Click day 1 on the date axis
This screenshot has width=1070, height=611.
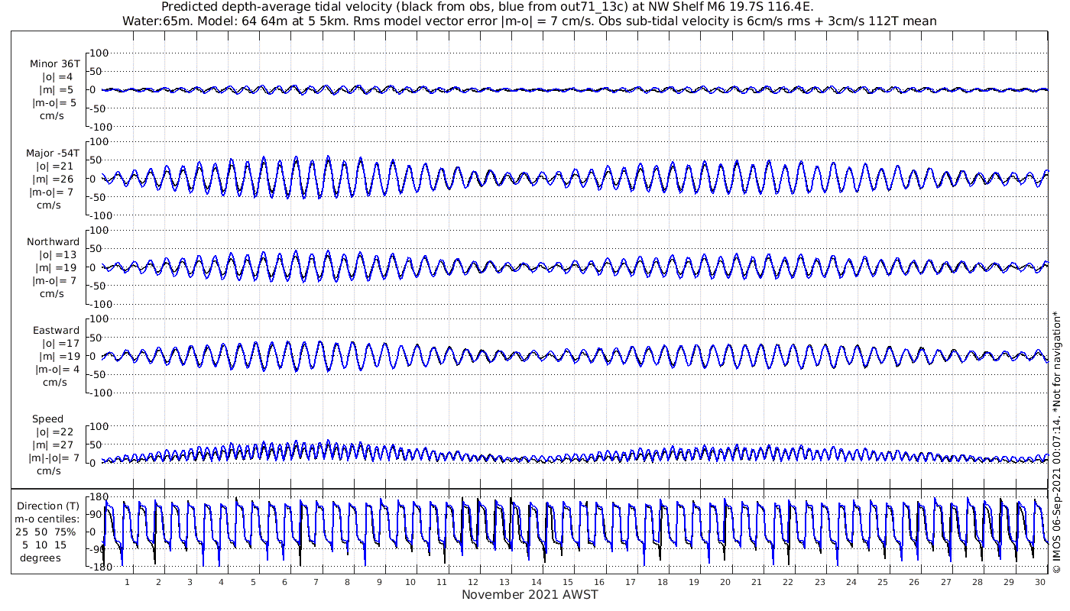[x=127, y=582]
